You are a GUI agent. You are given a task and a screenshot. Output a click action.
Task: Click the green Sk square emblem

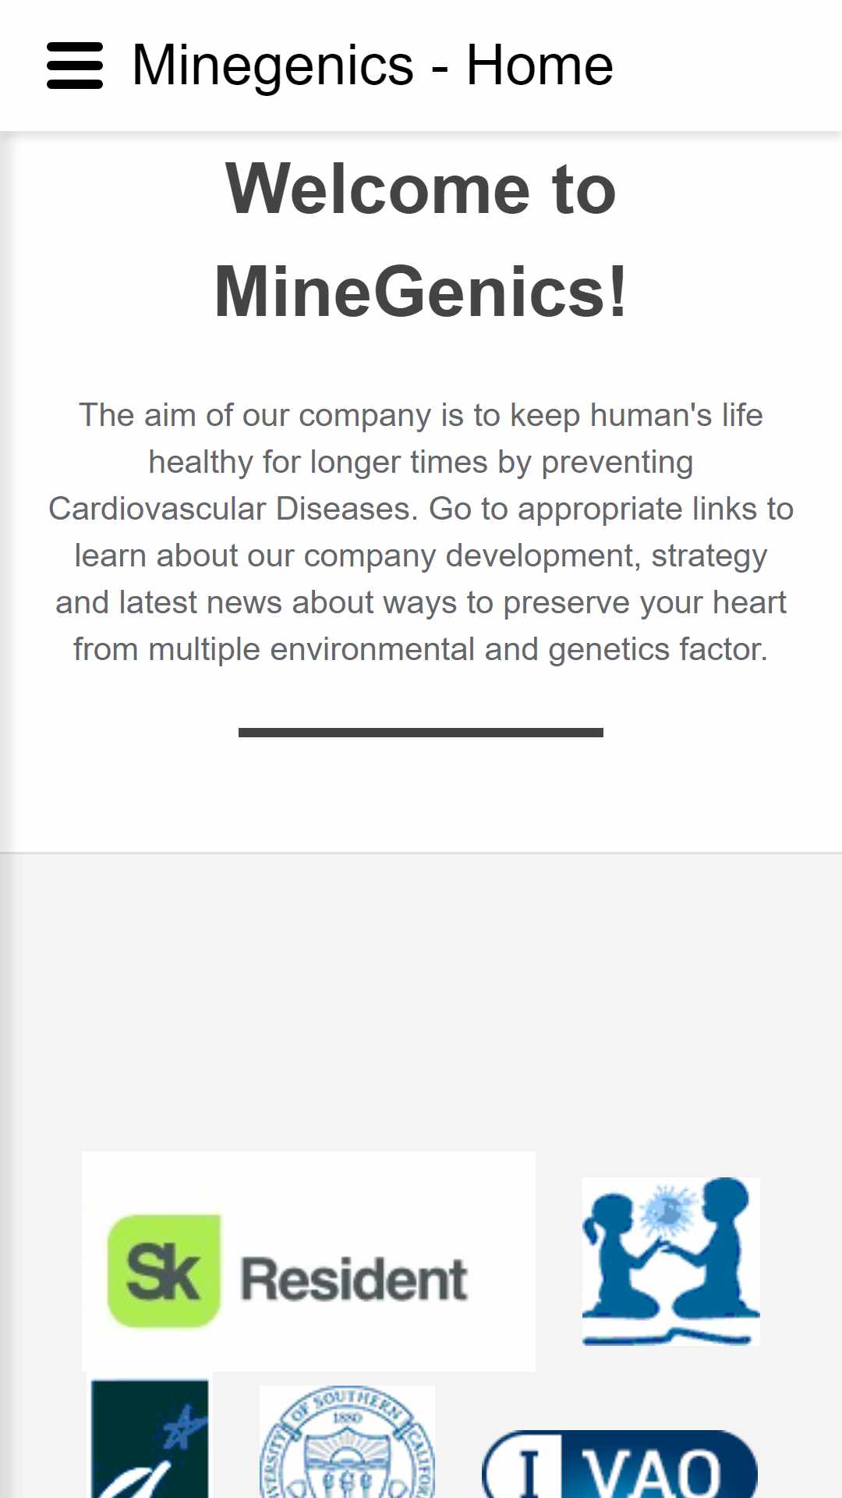[x=164, y=1271]
